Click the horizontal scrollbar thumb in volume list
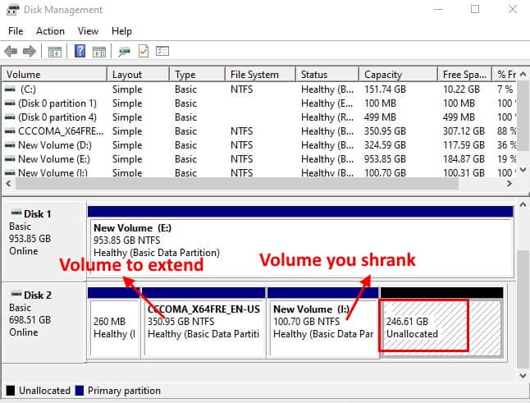 [x=237, y=184]
